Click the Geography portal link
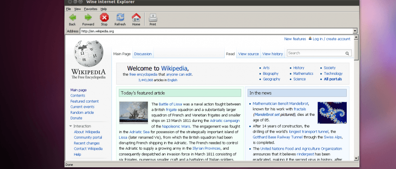 272,79
